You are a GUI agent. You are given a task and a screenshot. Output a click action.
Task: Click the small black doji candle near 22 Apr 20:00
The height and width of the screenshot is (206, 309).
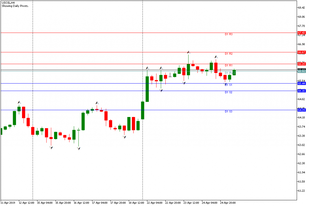[x=170, y=75]
